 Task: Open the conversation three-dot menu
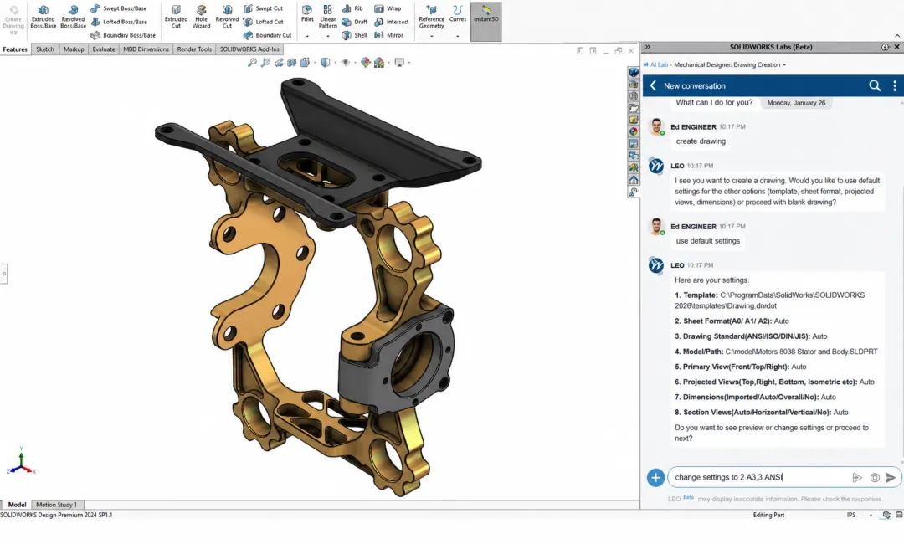[x=895, y=85]
